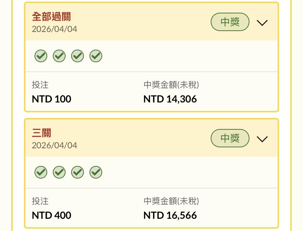Click third checkmark icon in 三關 card
Screen dimensions: 303x231
(x=77, y=172)
